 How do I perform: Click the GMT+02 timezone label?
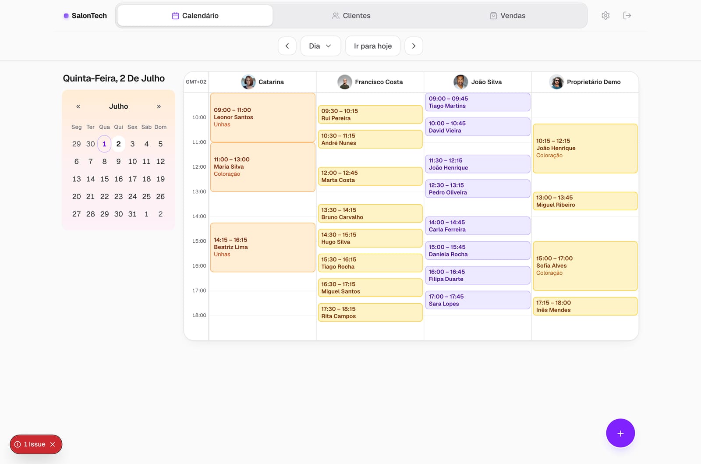point(196,82)
